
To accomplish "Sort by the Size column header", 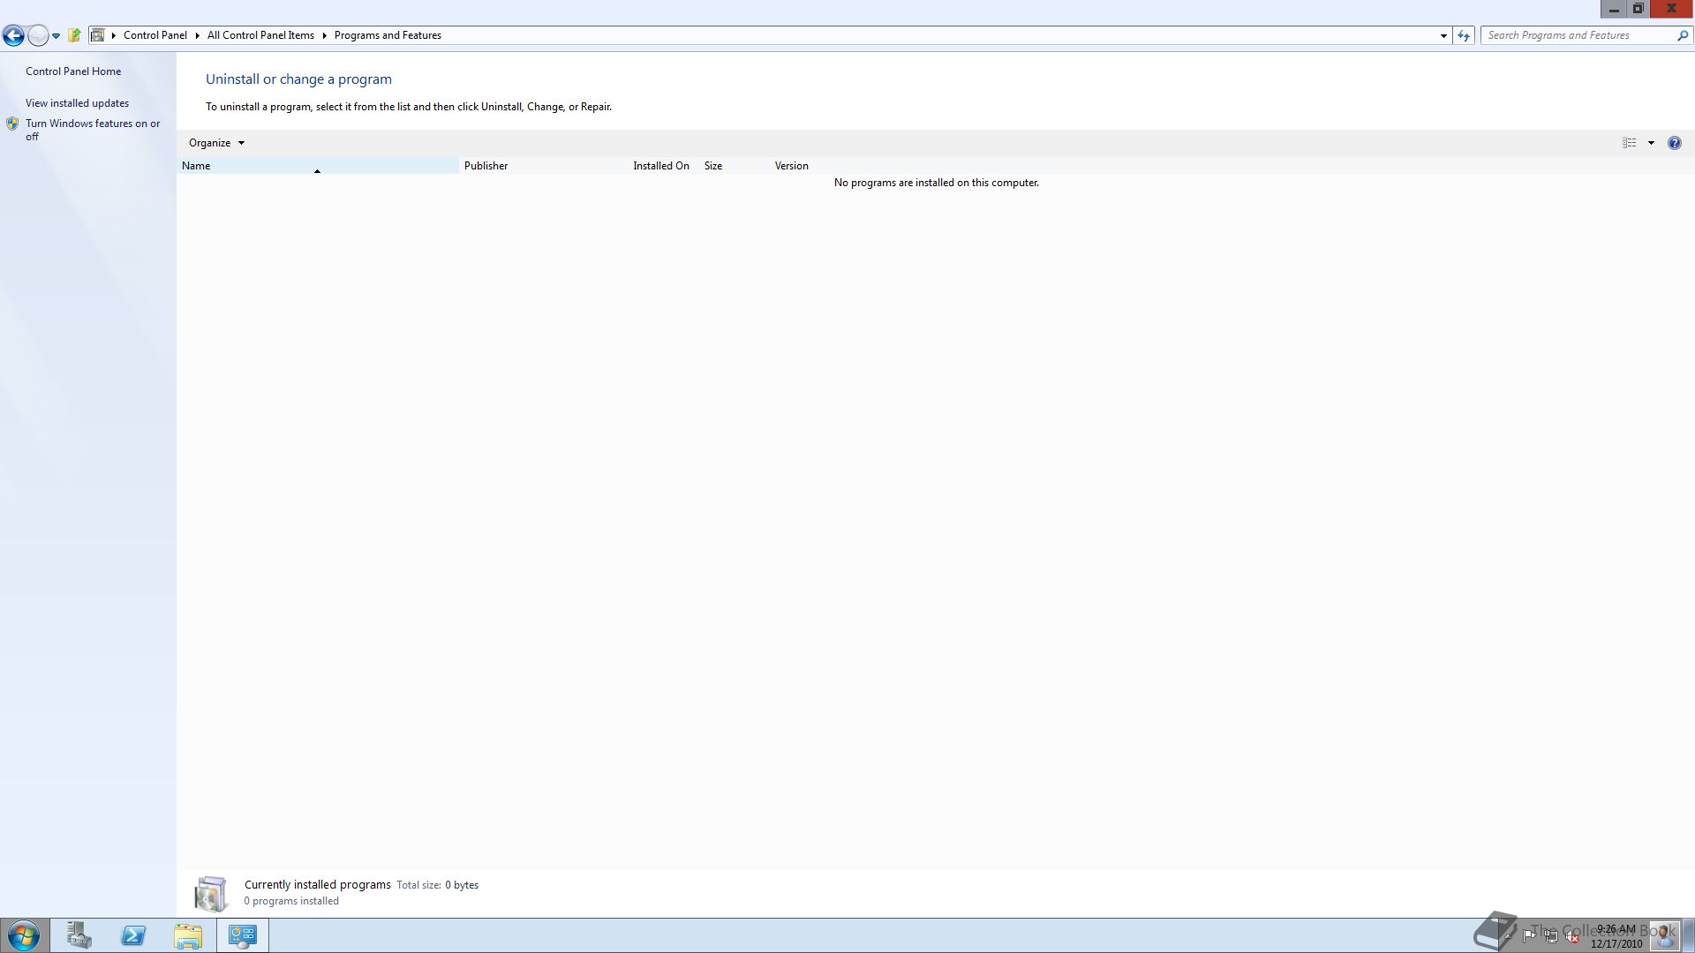I will [734, 166].
